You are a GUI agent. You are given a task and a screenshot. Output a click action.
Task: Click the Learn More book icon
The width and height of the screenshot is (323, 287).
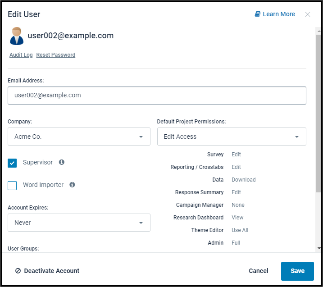[x=258, y=14]
